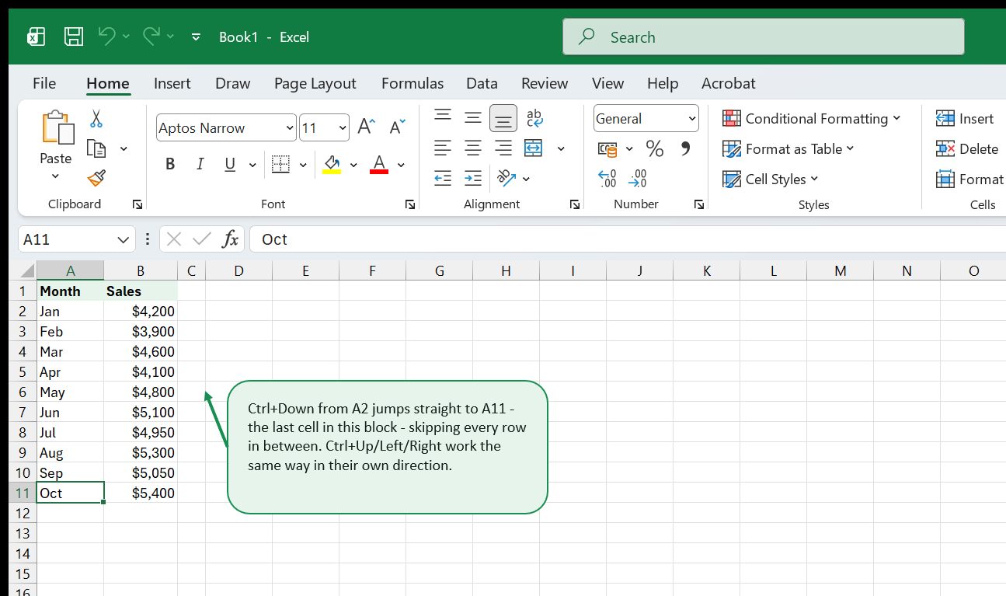Toggle Wrap Text icon
This screenshot has height=596, width=1006.
click(x=534, y=117)
